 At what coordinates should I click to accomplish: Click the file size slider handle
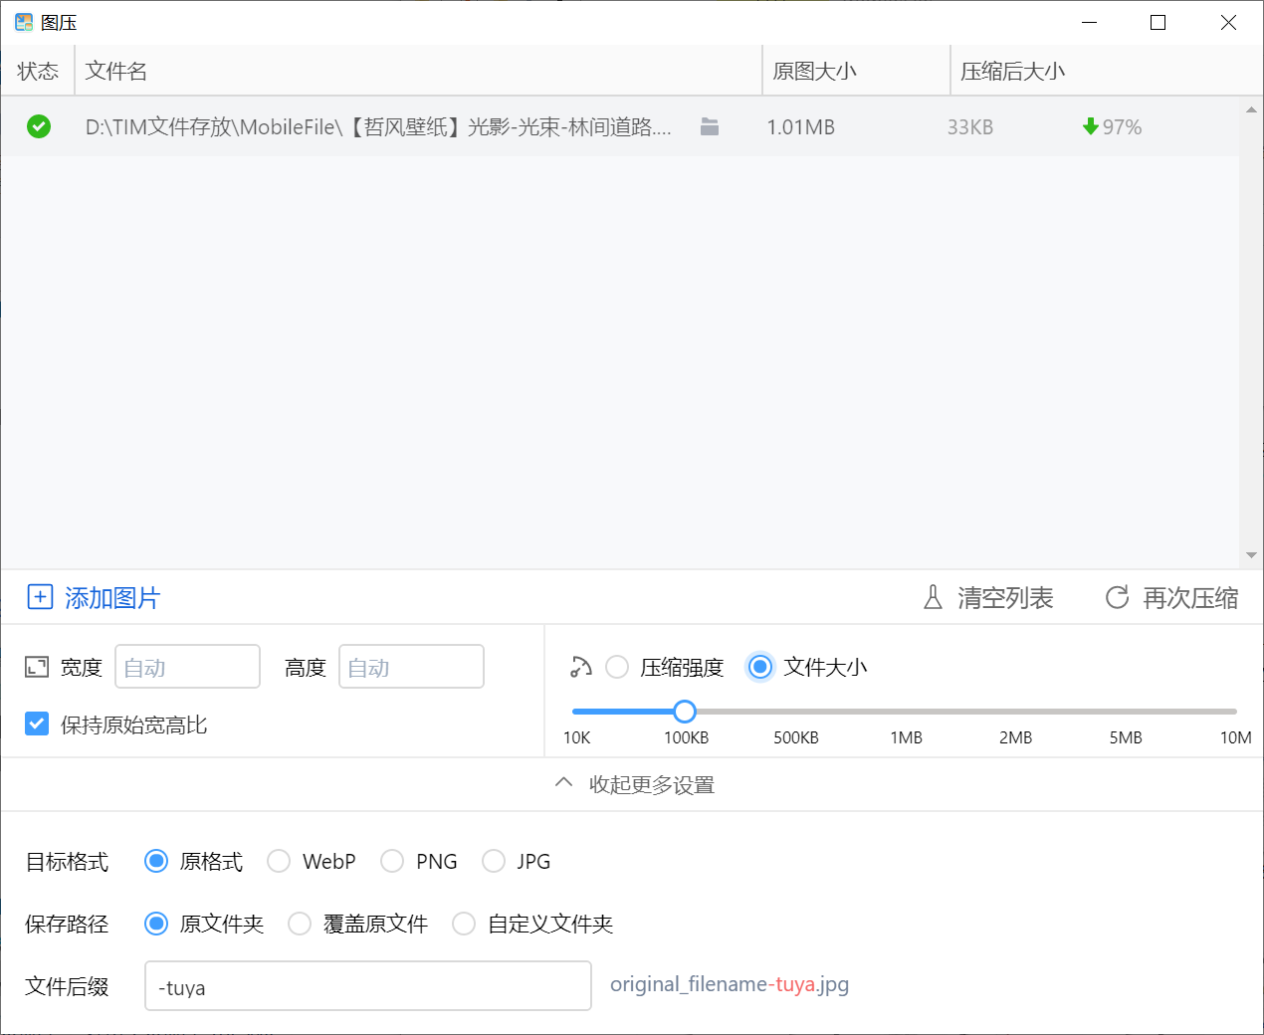tap(685, 711)
